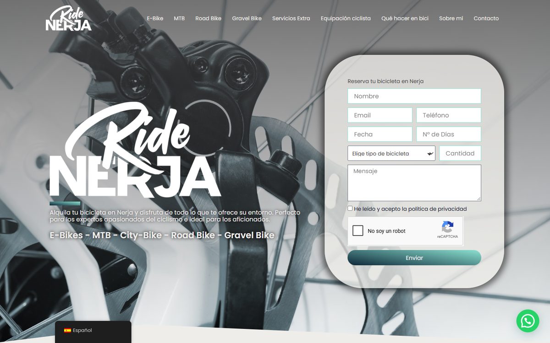550x343 pixels.
Task: Expand Elige tipo de bicicleta dropdown
Action: click(x=391, y=153)
